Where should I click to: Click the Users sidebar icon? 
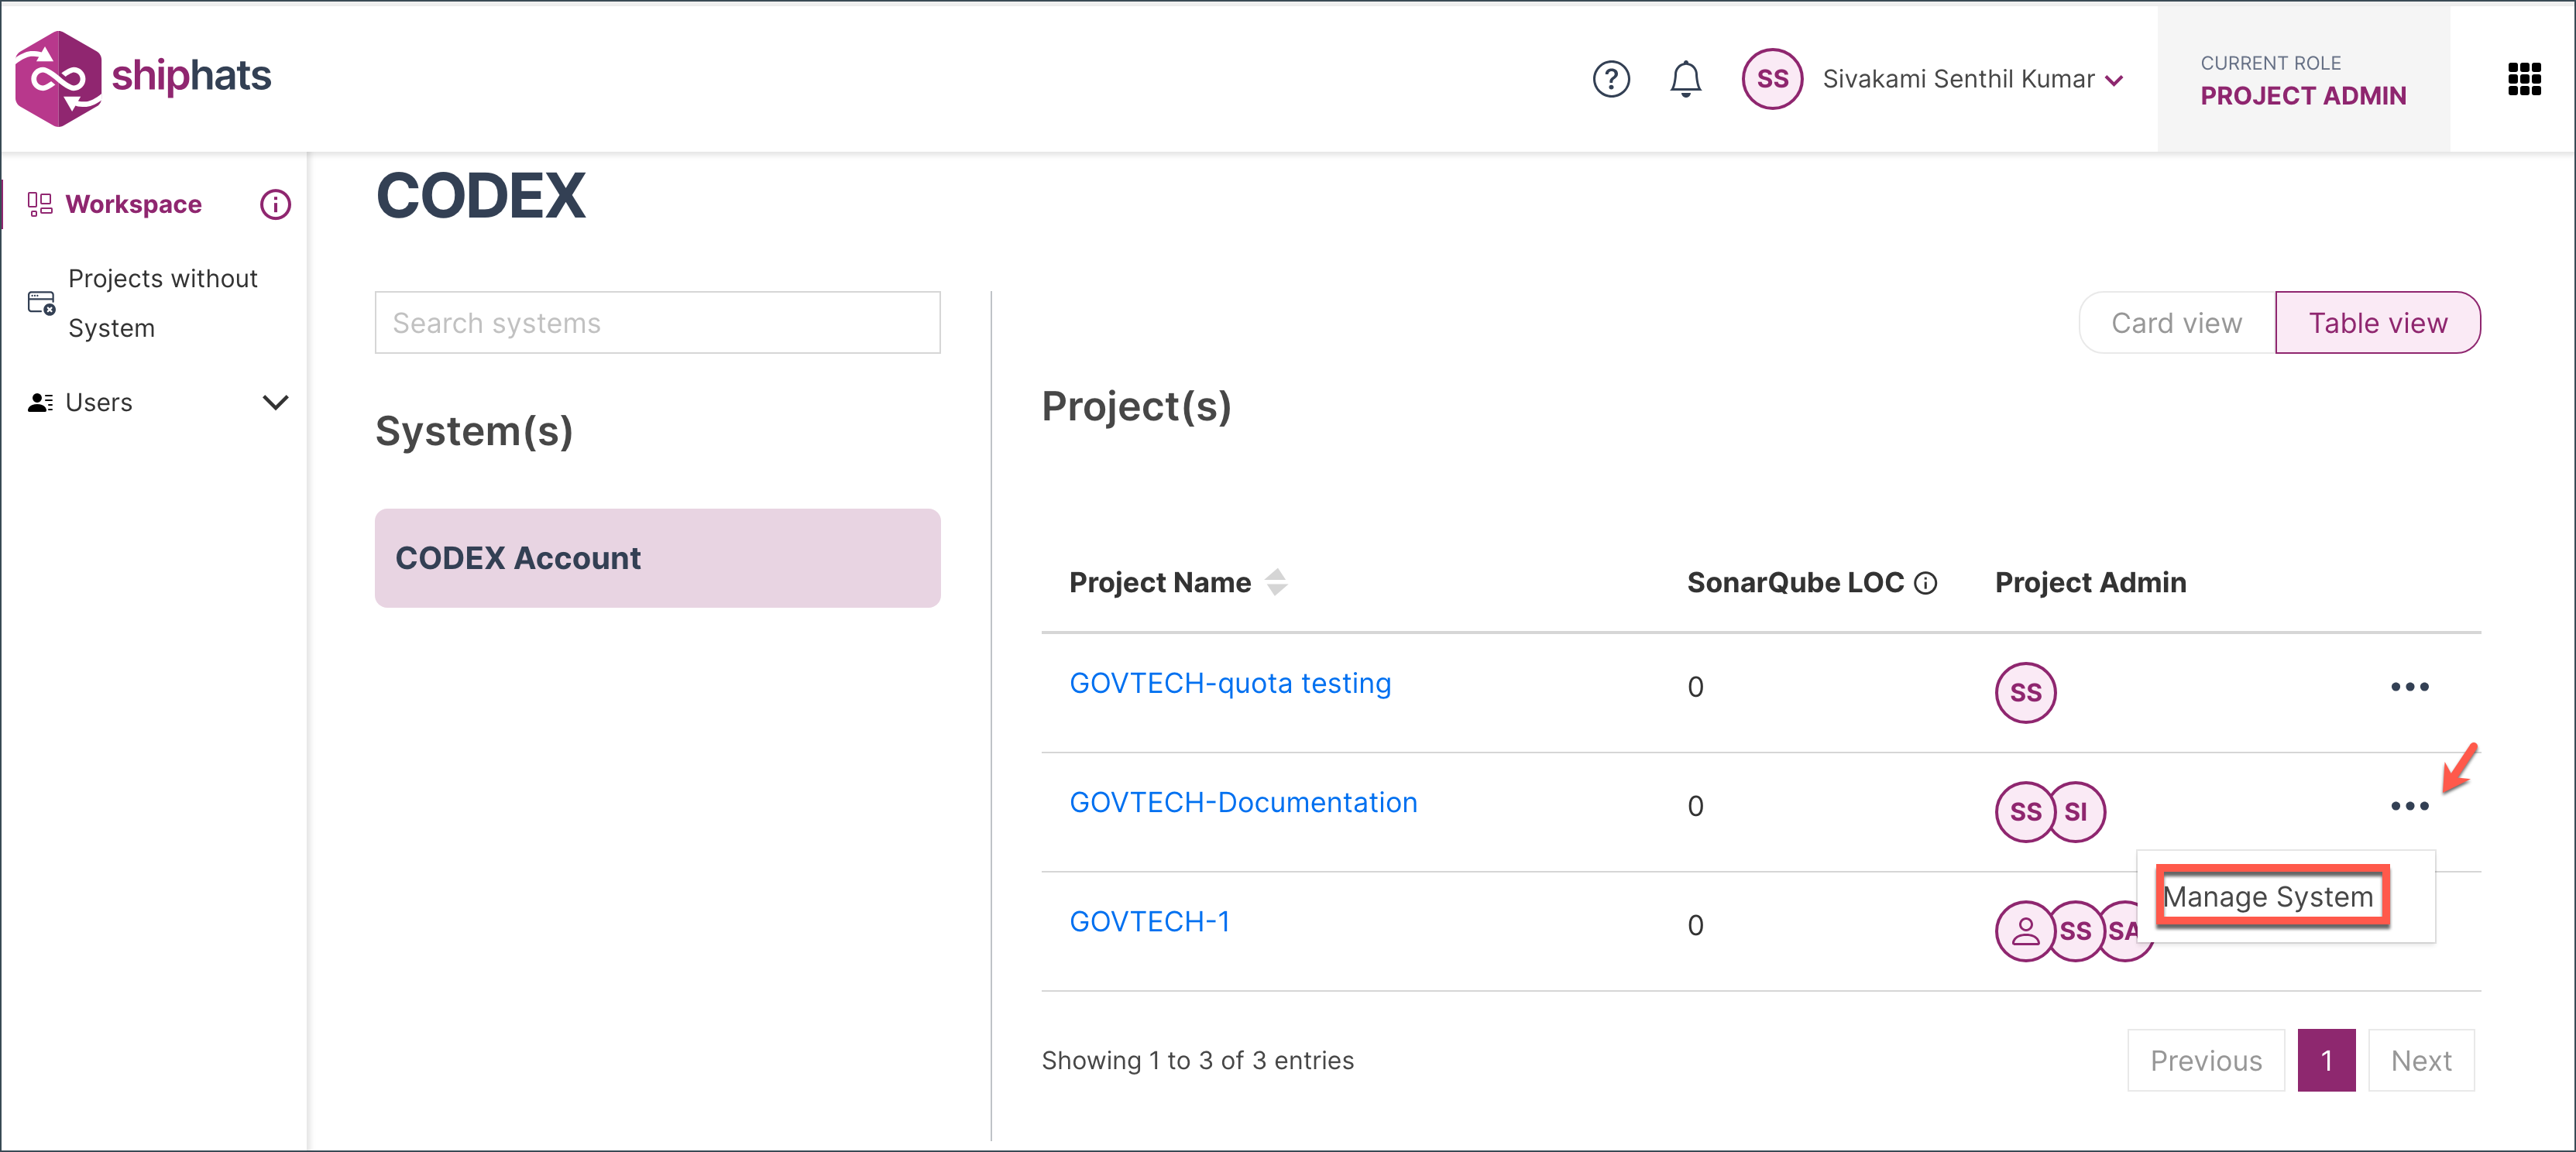pyautogui.click(x=40, y=402)
